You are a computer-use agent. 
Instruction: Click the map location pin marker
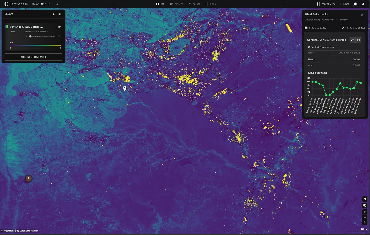click(125, 88)
